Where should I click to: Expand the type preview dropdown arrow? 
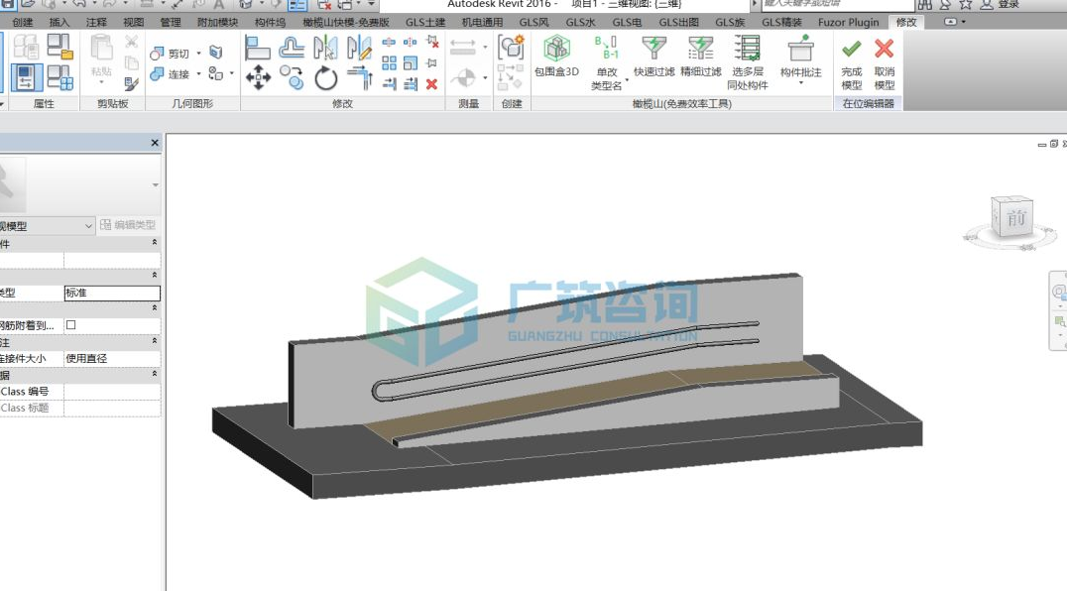pyautogui.click(x=155, y=185)
